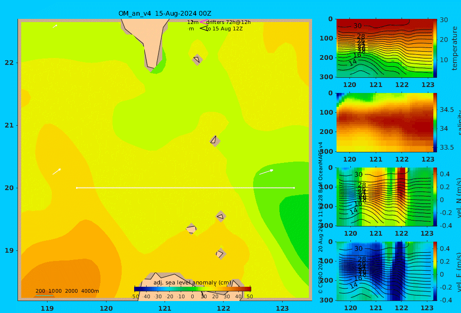Click the title 'OM_an_v4 15-Aug-2024 00Z'
The height and width of the screenshot is (313, 461).
pos(165,13)
